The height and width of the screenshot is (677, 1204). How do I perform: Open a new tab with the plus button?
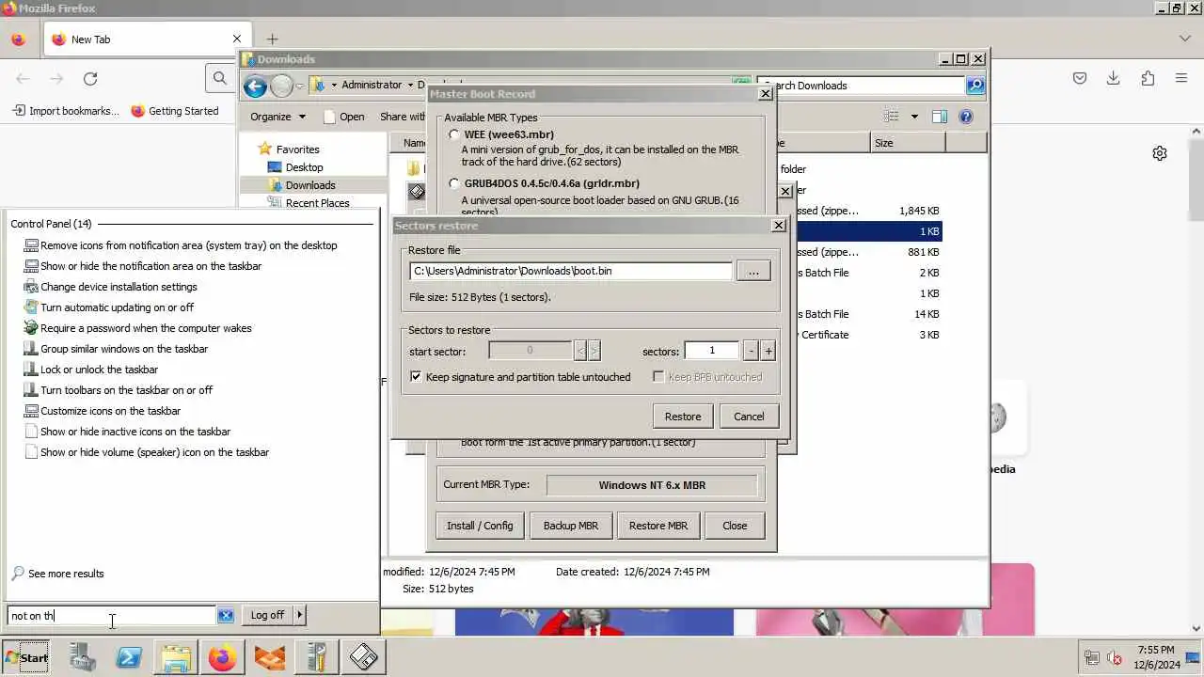point(272,39)
